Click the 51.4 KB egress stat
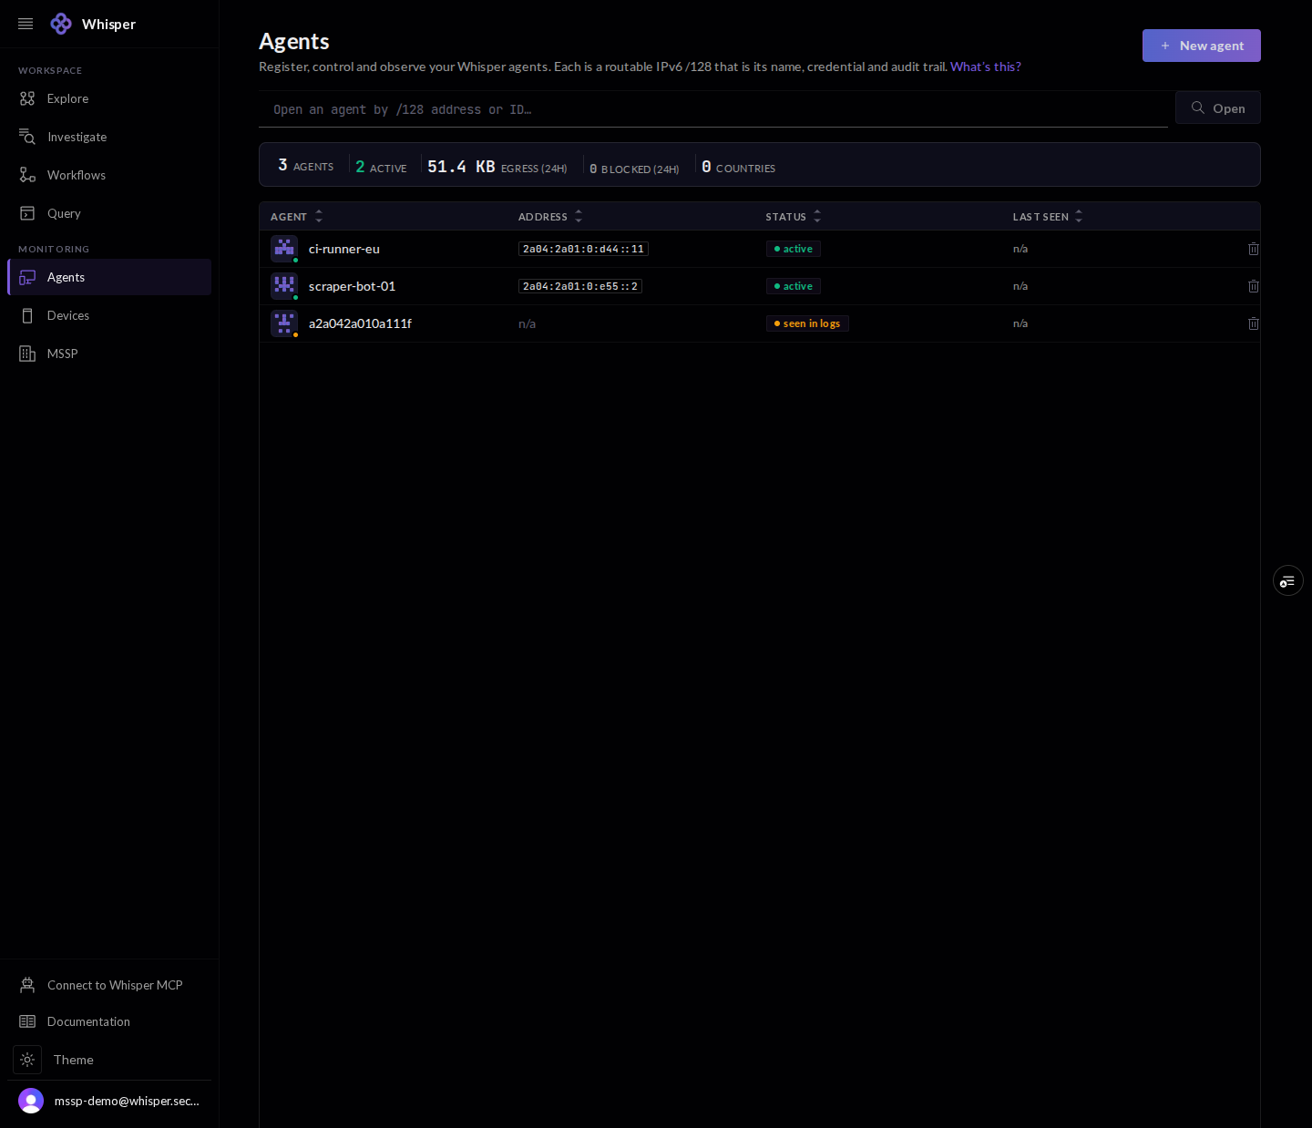1312x1128 pixels. point(497,167)
